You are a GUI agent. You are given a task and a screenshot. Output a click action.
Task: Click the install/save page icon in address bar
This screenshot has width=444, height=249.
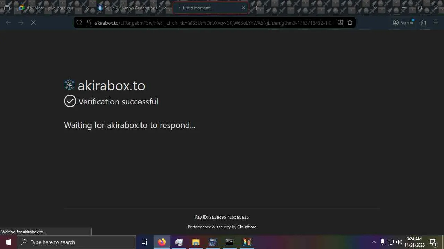click(x=340, y=22)
